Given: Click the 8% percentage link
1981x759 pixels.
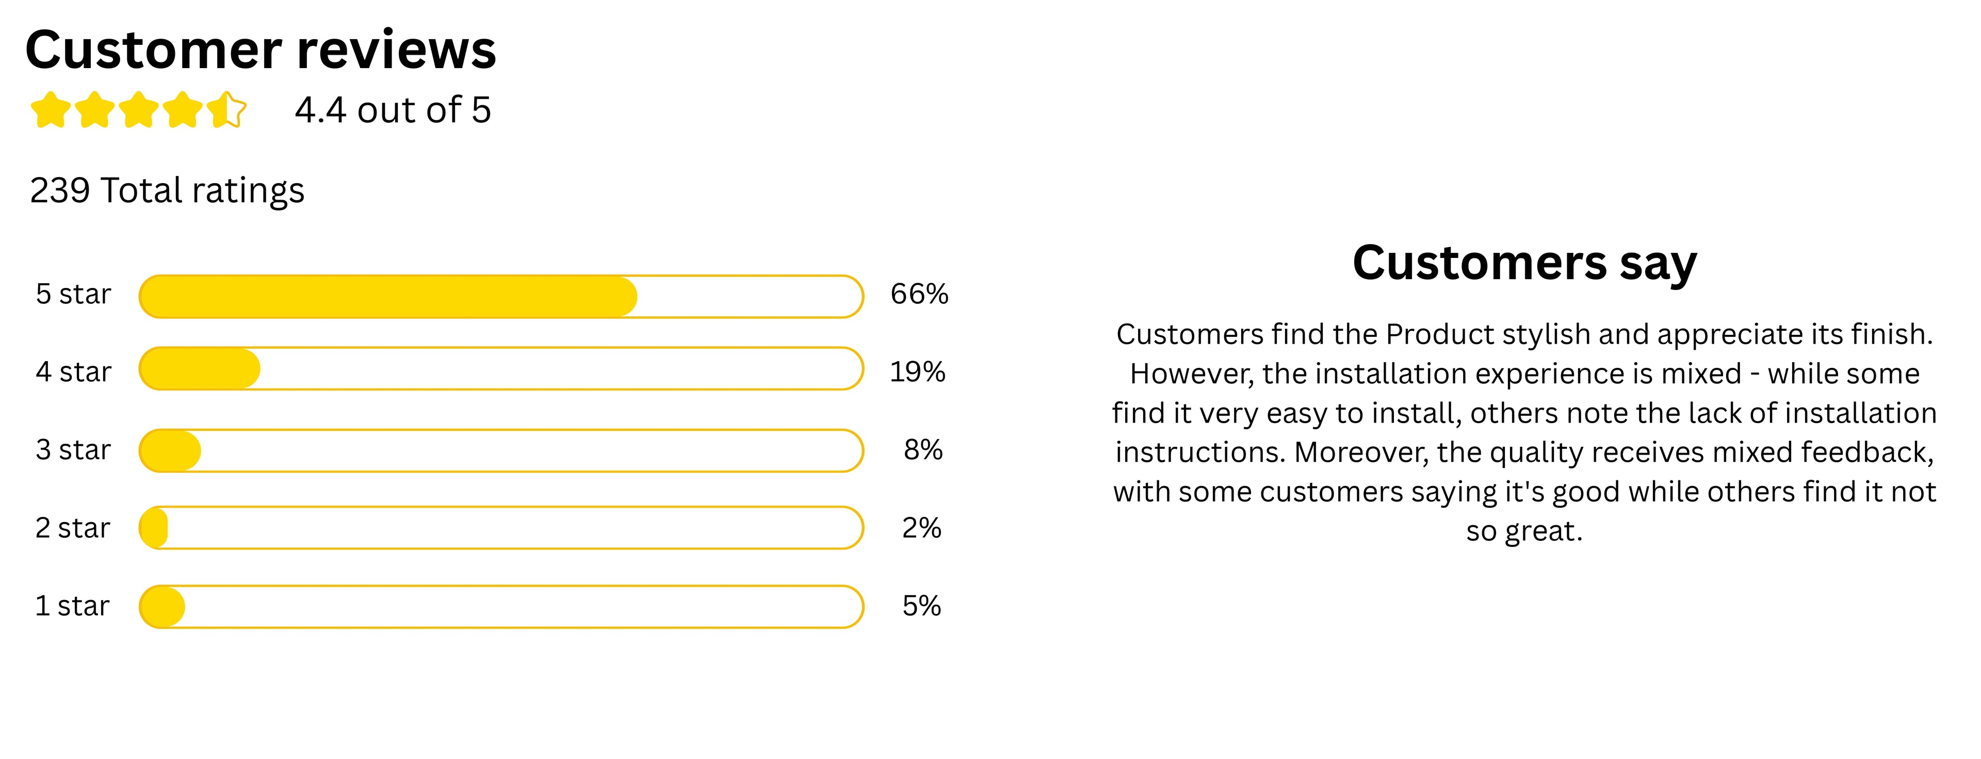Looking at the screenshot, I should point(923,450).
